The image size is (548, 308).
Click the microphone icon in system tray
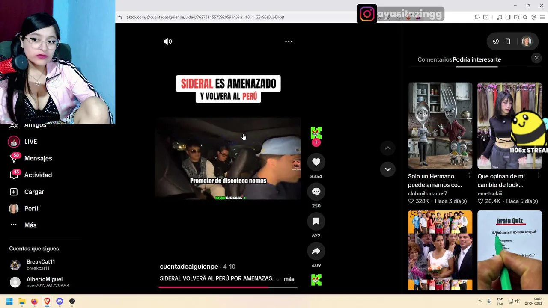[489, 301]
